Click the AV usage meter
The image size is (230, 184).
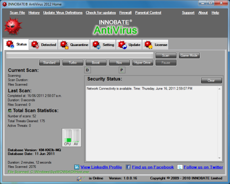[76, 136]
